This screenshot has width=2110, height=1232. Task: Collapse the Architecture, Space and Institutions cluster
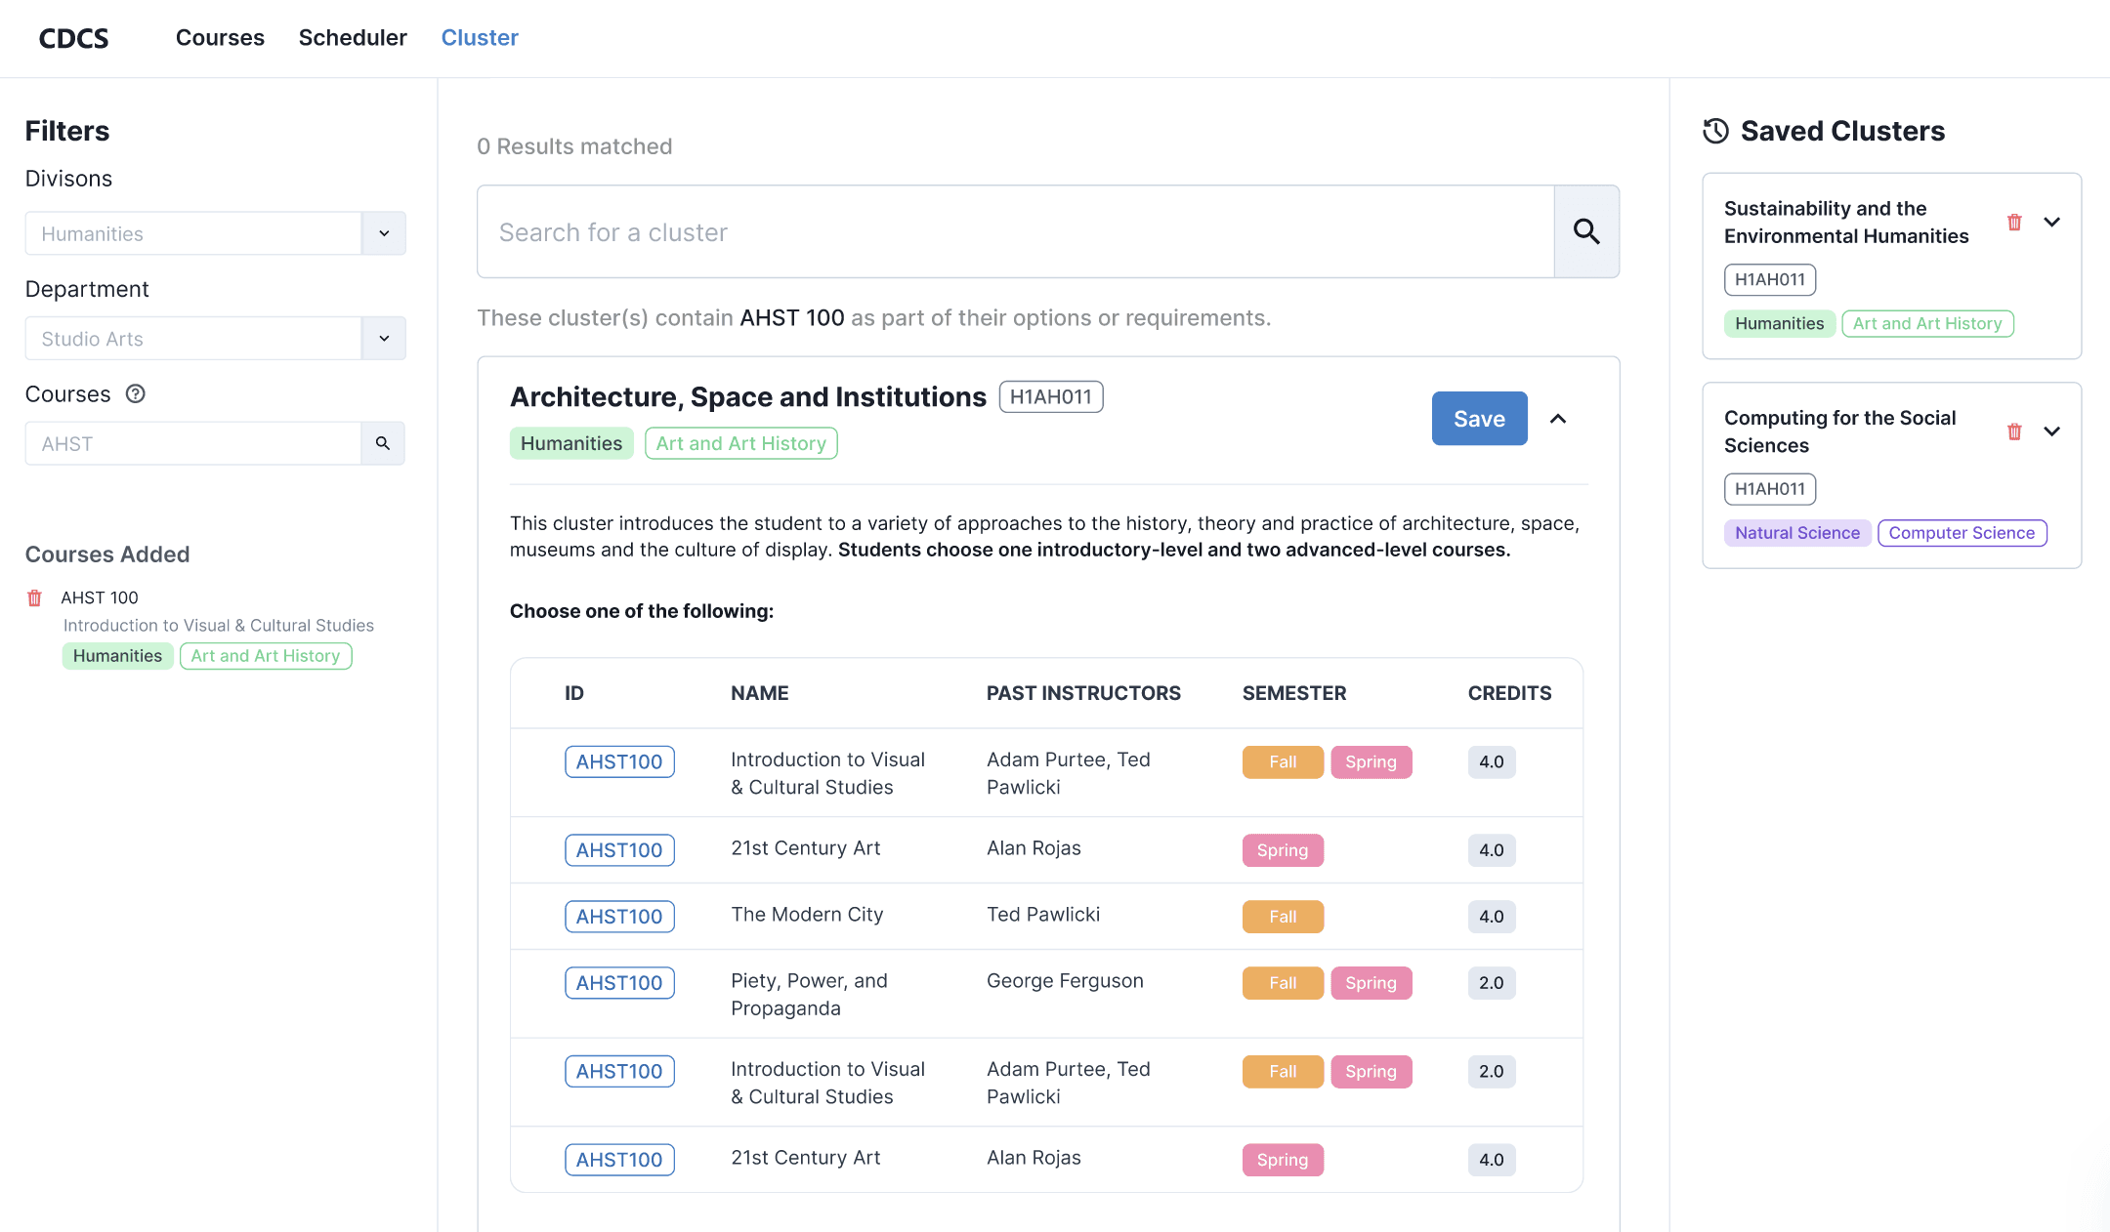click(x=1558, y=419)
